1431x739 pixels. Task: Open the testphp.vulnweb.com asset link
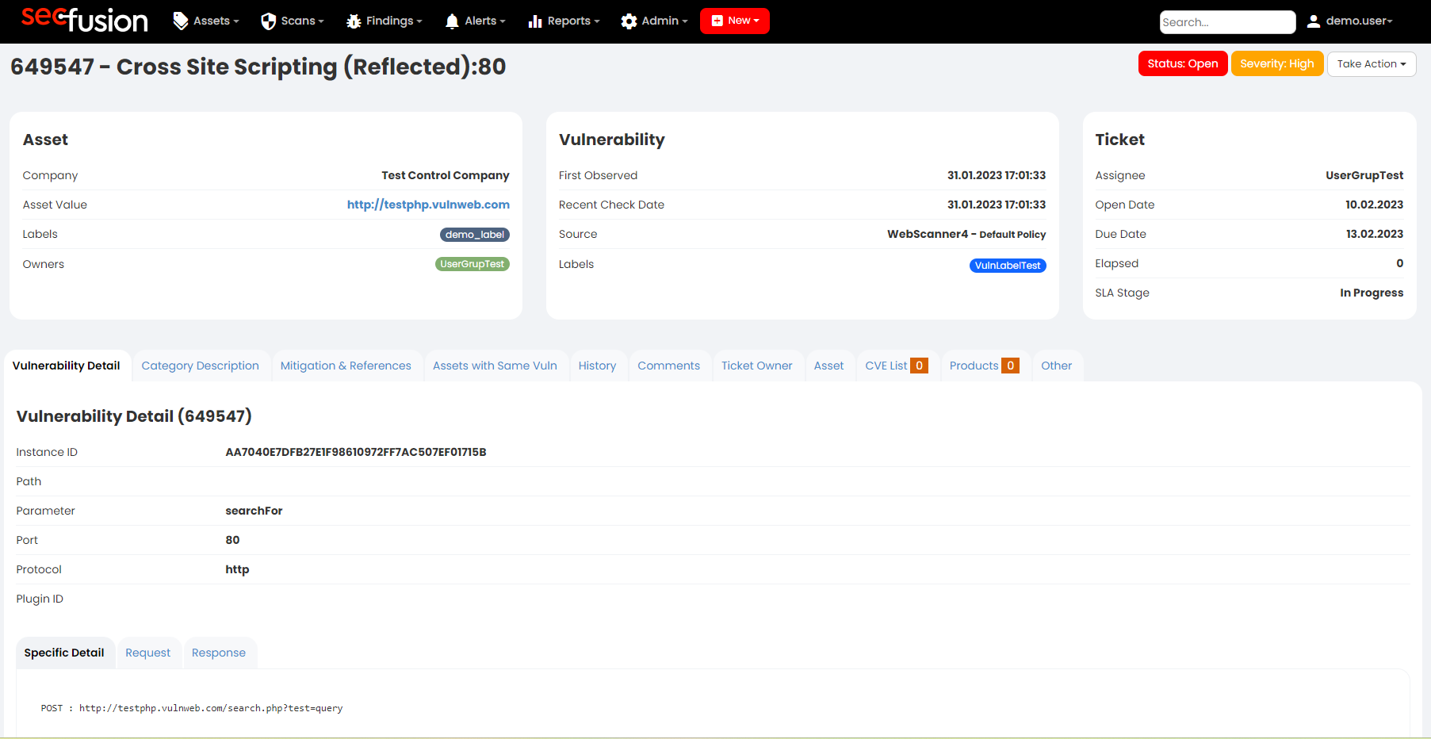[x=428, y=205]
